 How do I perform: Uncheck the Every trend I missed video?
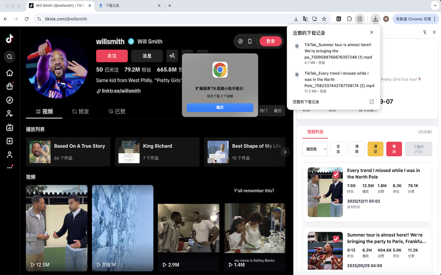click(x=336, y=175)
